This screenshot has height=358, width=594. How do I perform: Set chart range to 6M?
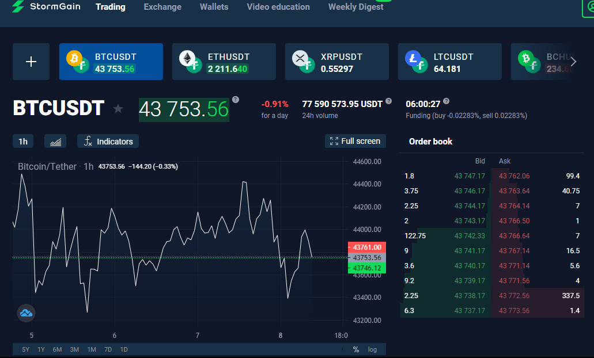pyautogui.click(x=57, y=349)
